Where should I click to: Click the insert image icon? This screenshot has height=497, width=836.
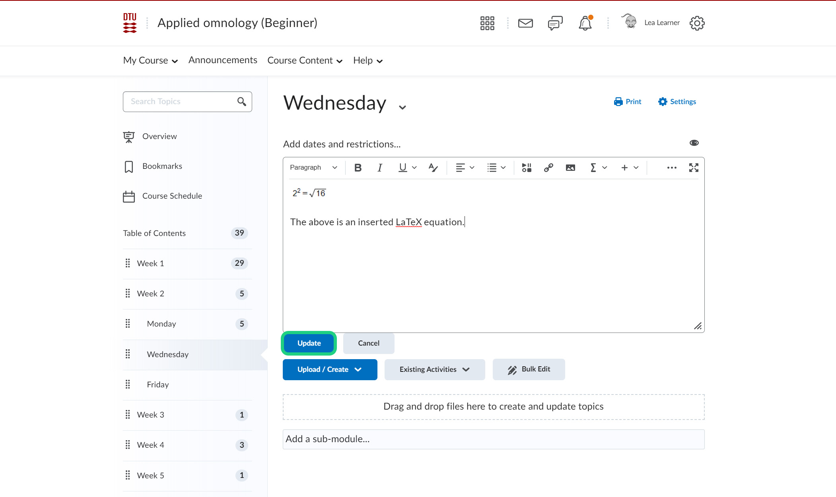tap(570, 168)
